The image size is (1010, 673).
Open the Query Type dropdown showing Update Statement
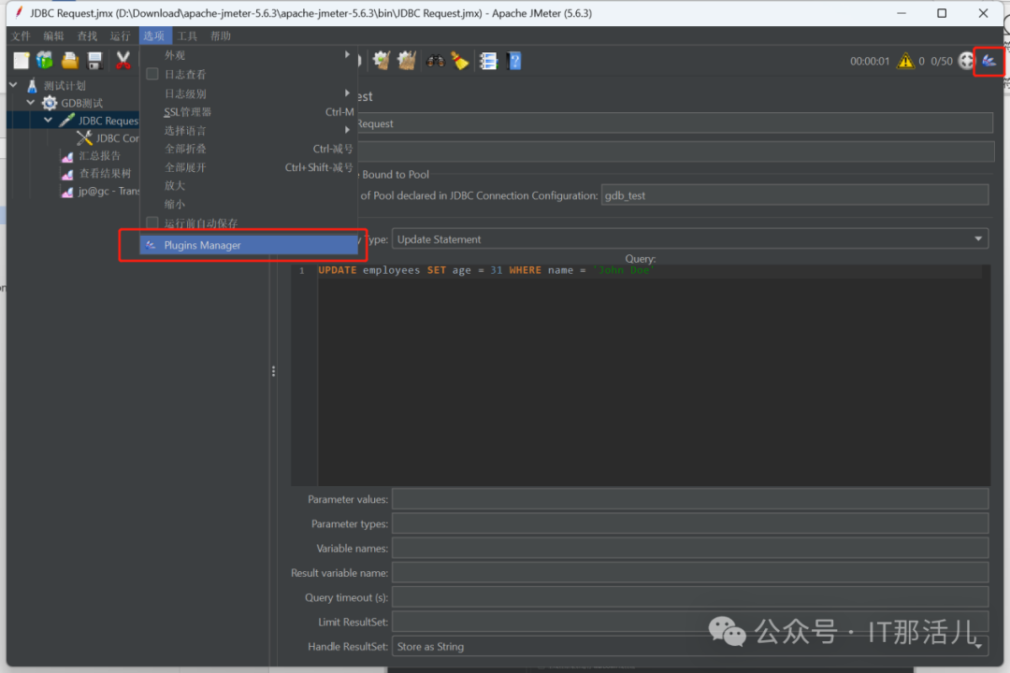pyautogui.click(x=690, y=239)
